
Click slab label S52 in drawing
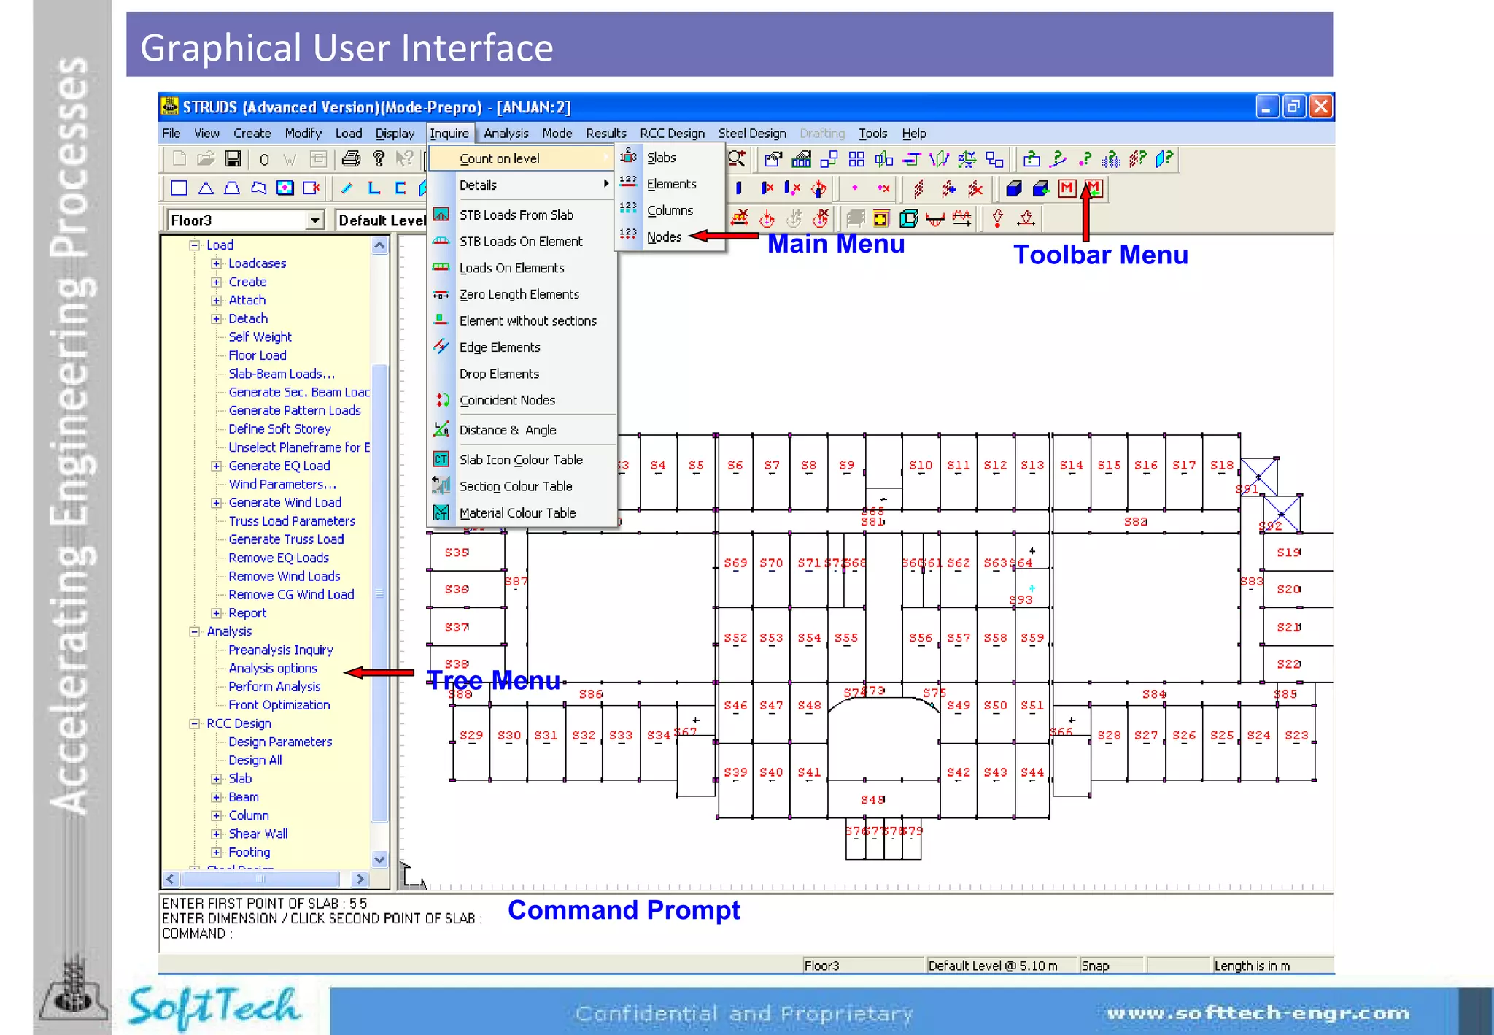pos(735,638)
